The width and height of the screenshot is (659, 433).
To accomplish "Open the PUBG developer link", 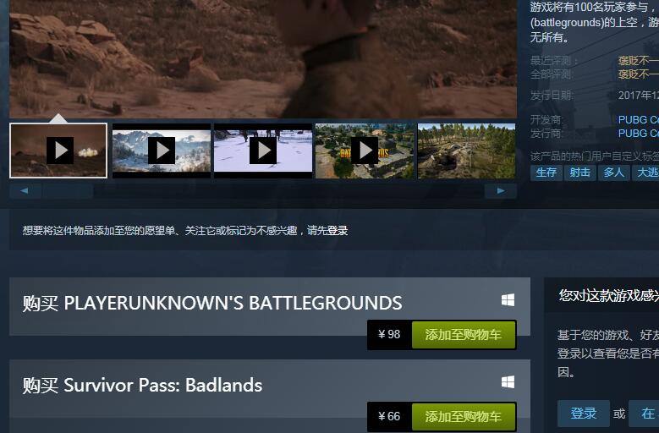I will (639, 120).
